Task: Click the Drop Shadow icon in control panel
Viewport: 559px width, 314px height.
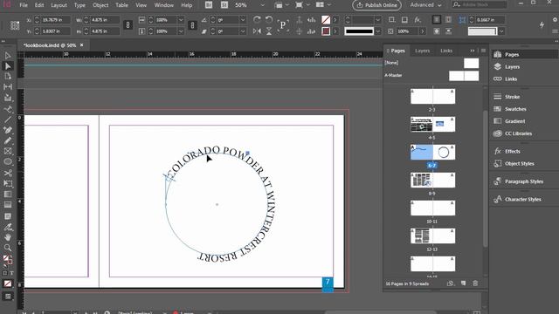Action: (404, 20)
